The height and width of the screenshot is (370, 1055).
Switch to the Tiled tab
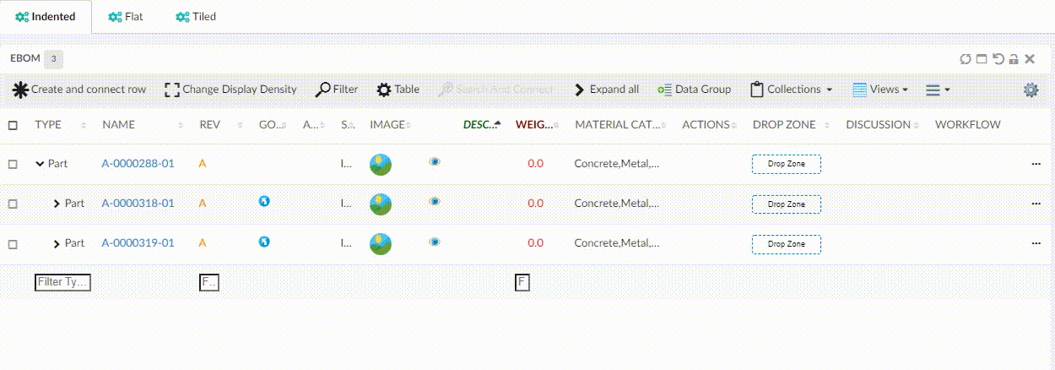point(195,17)
